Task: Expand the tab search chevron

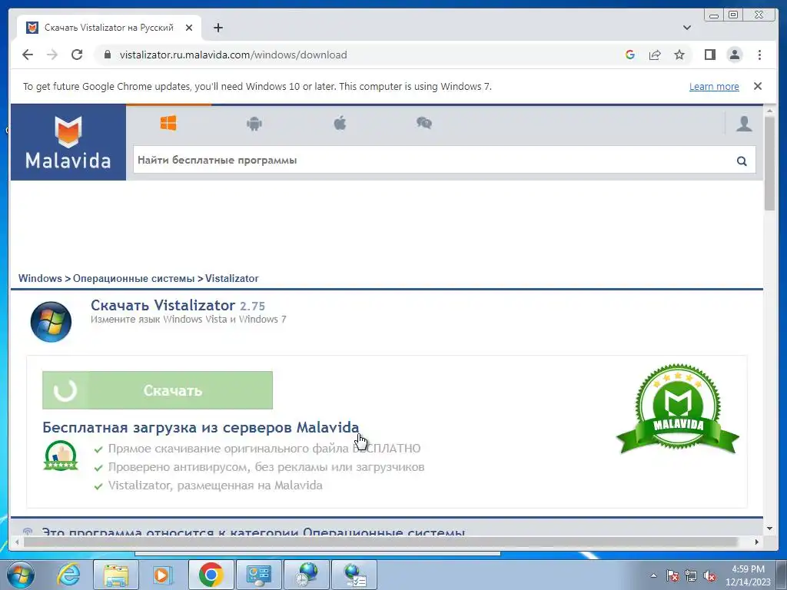Action: click(687, 28)
